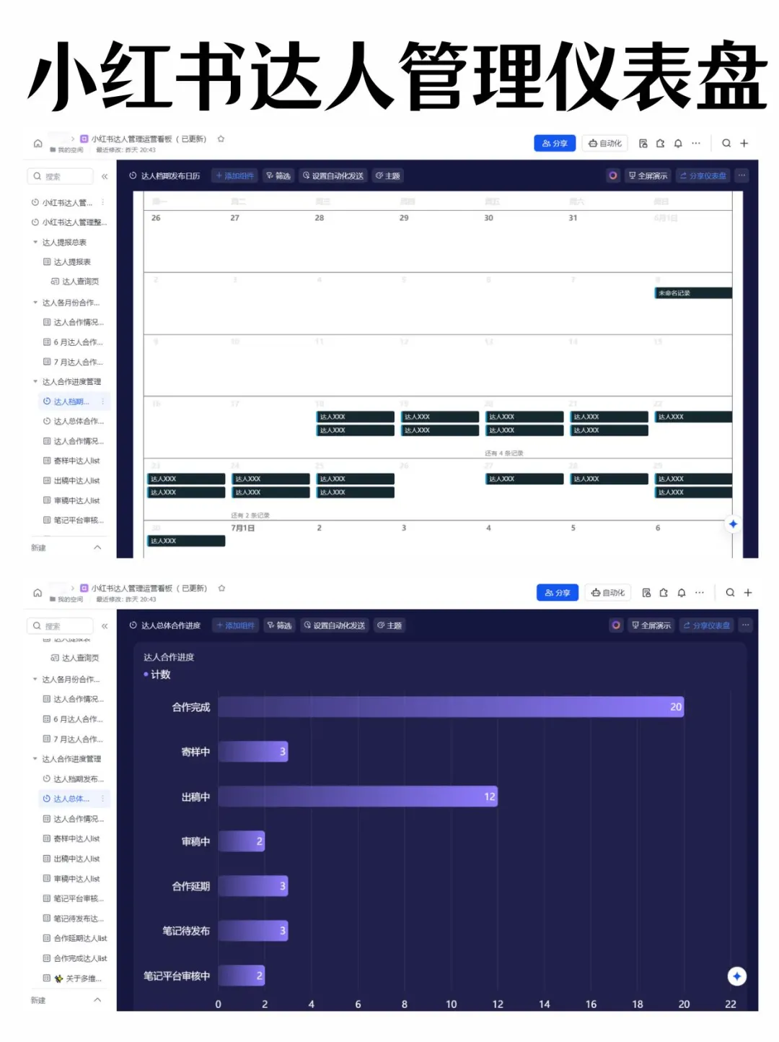Click 分享仪表盘 above the calendar

click(703, 175)
